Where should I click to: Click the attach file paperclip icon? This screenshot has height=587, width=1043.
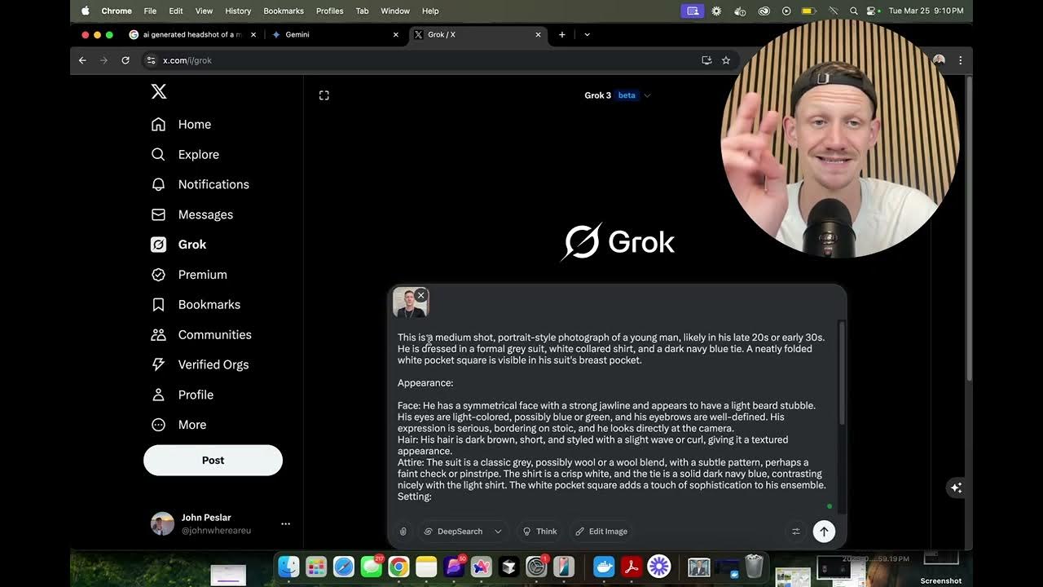pyautogui.click(x=403, y=532)
